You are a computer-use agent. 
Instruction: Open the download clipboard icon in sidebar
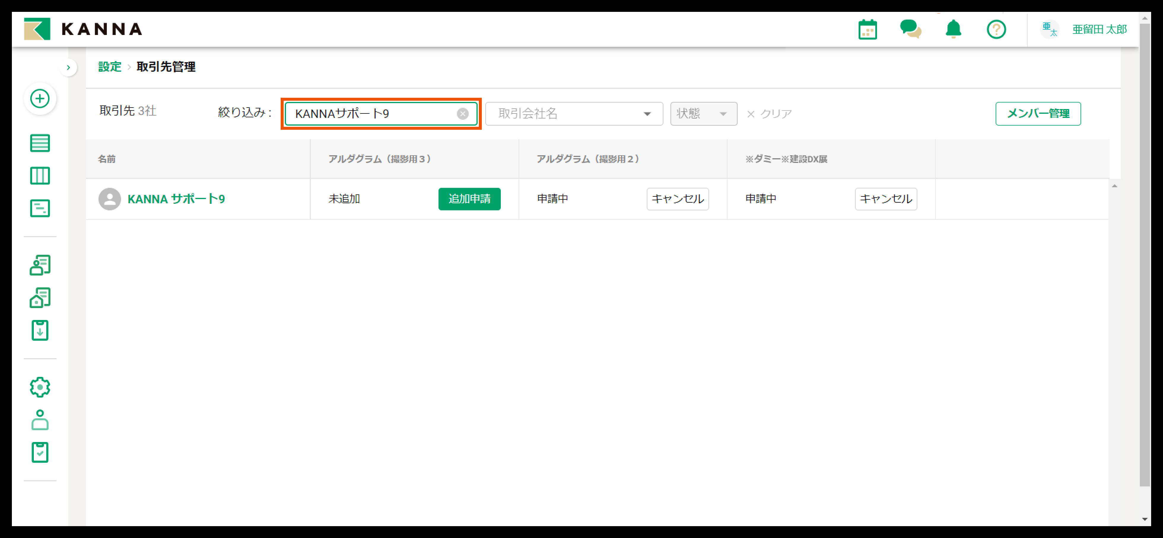40,331
